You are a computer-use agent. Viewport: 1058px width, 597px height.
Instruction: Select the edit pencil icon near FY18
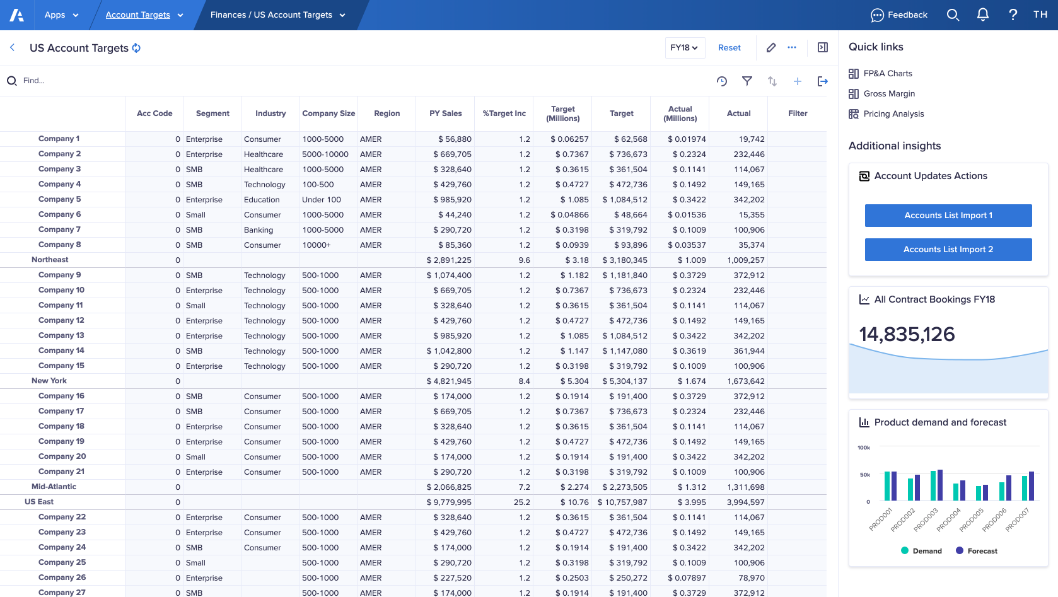tap(770, 47)
